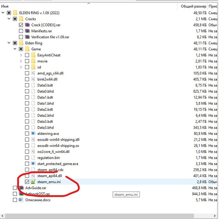Click the Описание.docx Word document icon
The image size is (219, 219).
(21, 200)
